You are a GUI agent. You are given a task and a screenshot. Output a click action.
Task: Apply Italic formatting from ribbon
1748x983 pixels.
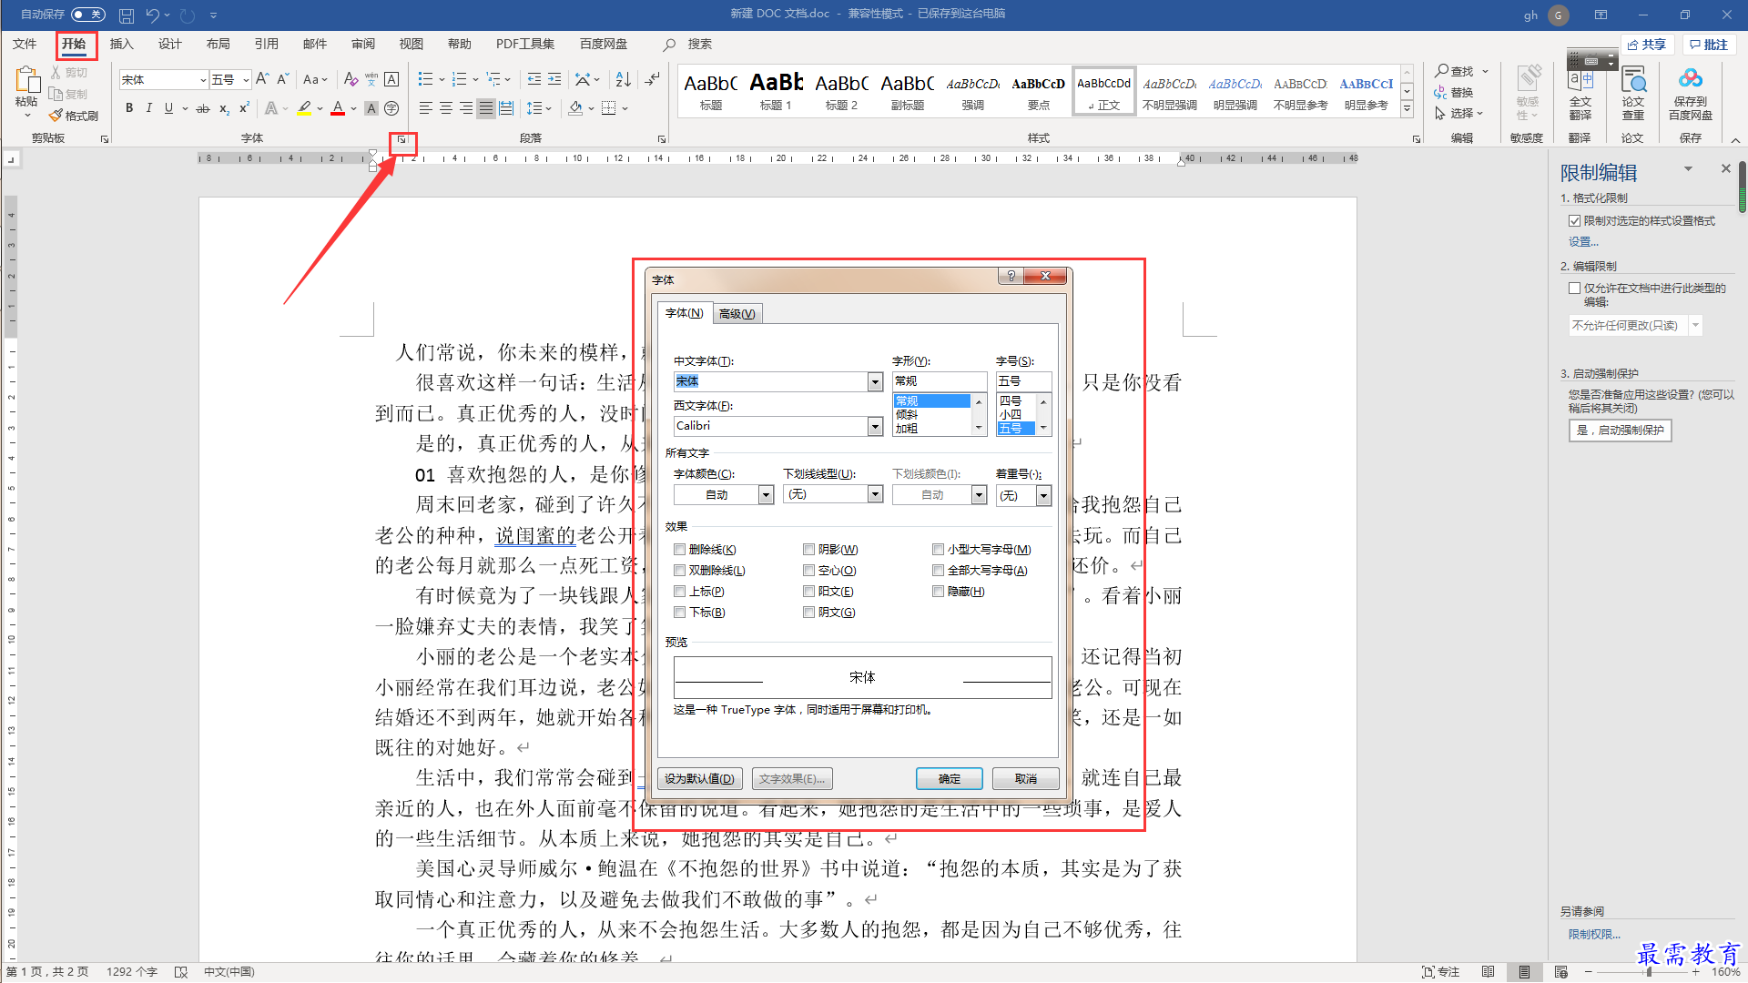[x=149, y=108]
